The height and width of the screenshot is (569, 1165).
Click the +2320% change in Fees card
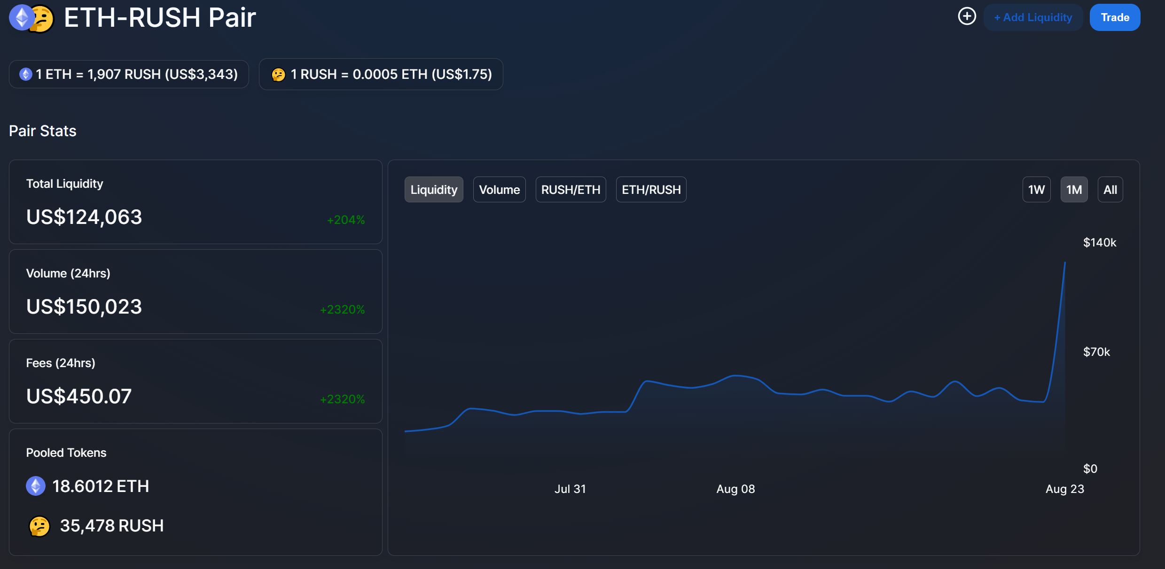tap(342, 399)
